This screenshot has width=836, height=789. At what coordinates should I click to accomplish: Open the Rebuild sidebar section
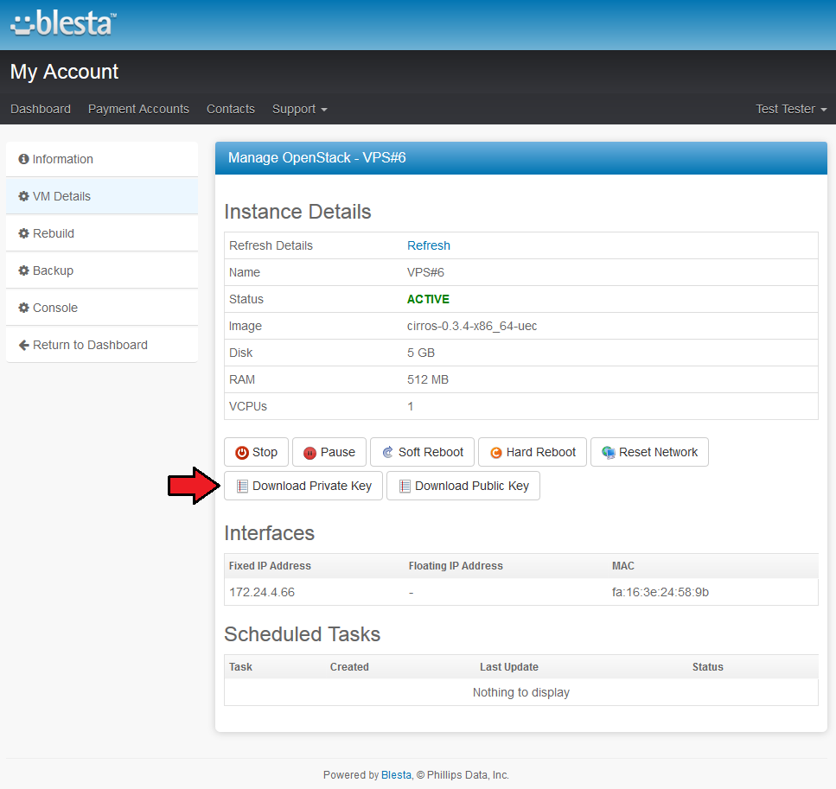pos(53,233)
